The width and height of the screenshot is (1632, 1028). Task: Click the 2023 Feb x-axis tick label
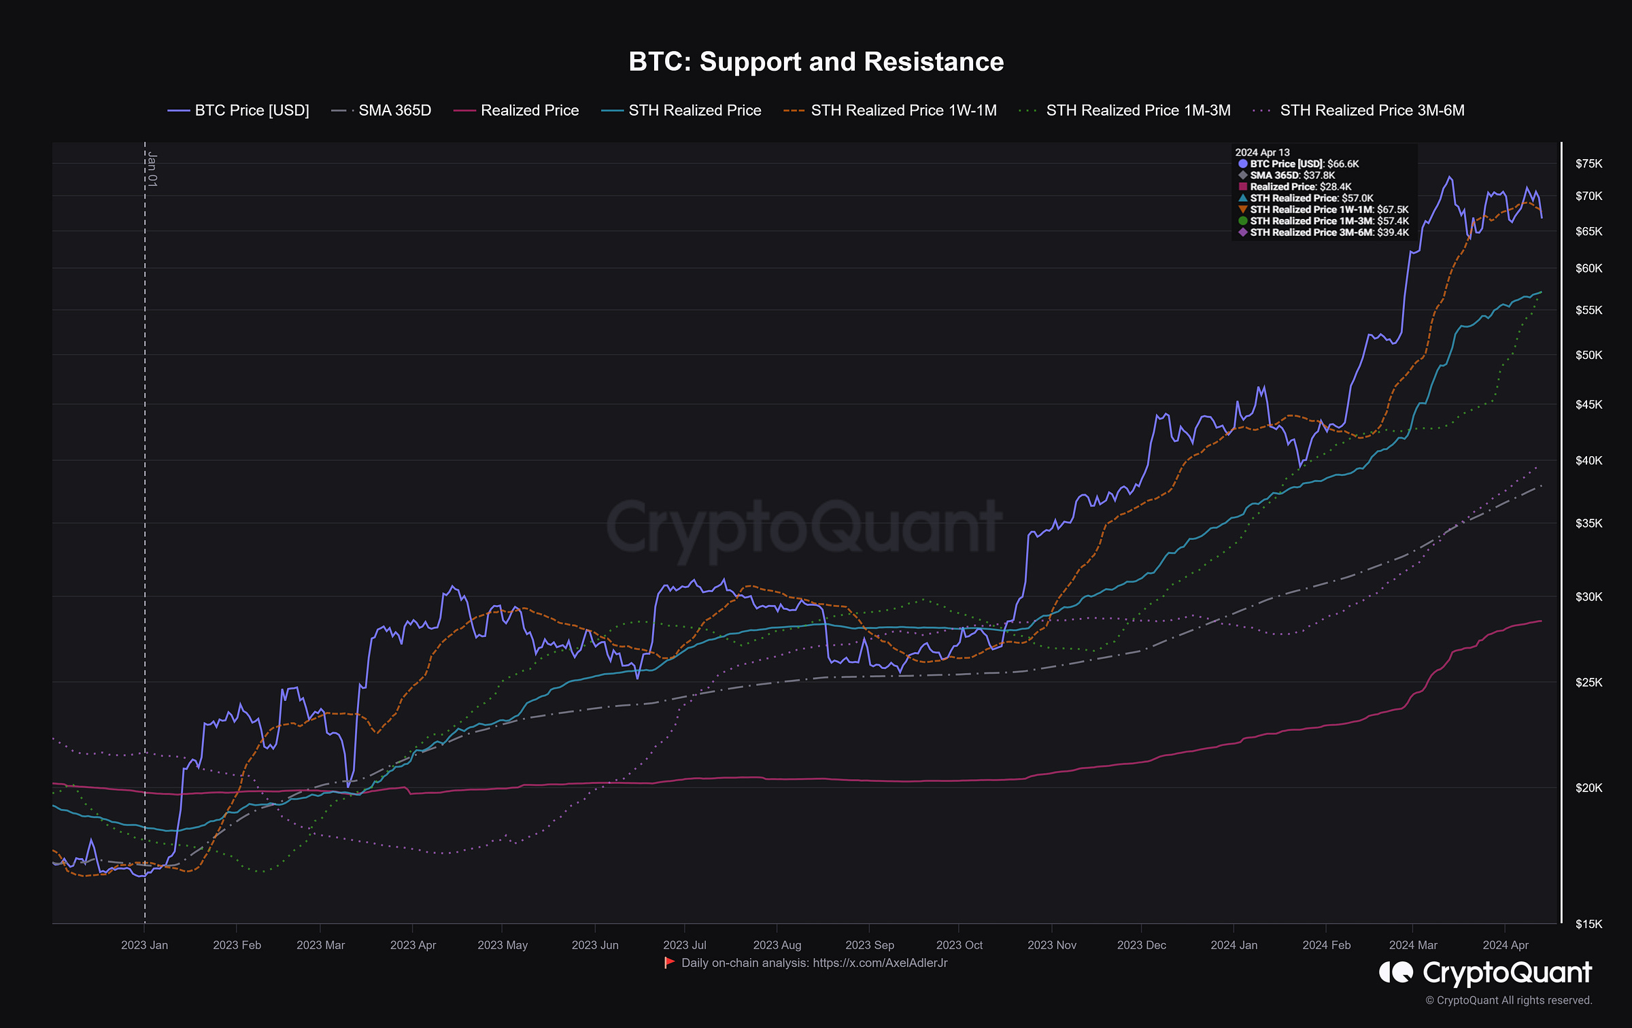(x=237, y=945)
